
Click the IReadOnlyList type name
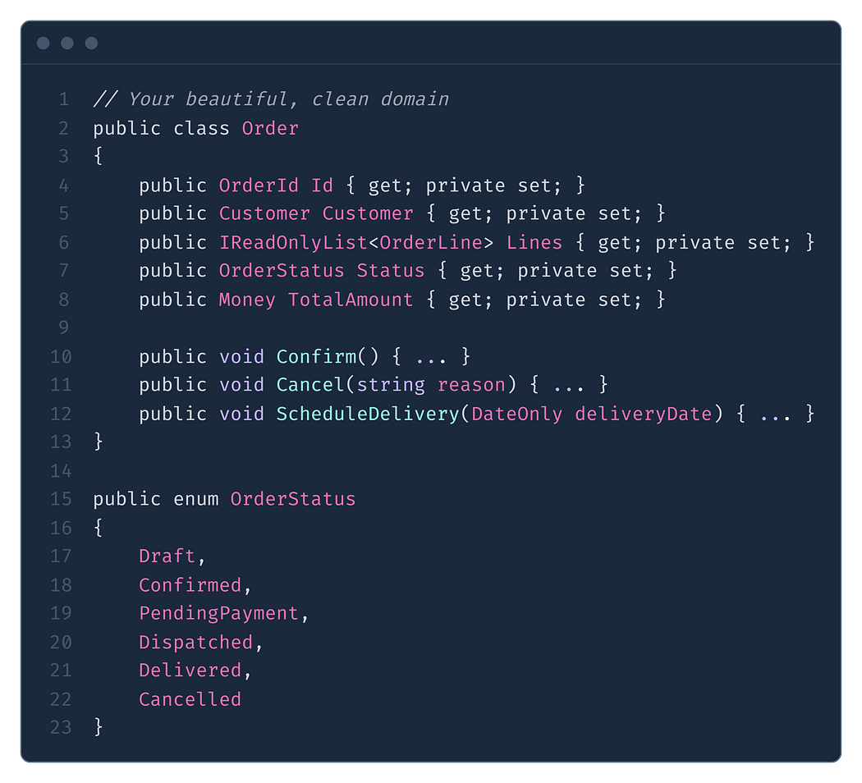click(x=293, y=242)
